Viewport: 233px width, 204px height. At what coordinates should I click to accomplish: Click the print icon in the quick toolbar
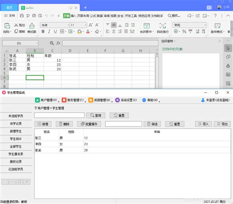click(34, 16)
